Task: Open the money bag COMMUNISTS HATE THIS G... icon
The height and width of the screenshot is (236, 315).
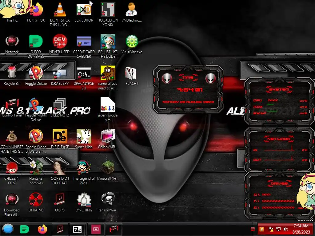Action: point(12,141)
